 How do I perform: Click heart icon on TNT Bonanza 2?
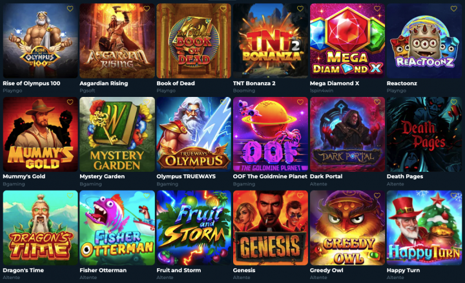(x=300, y=9)
